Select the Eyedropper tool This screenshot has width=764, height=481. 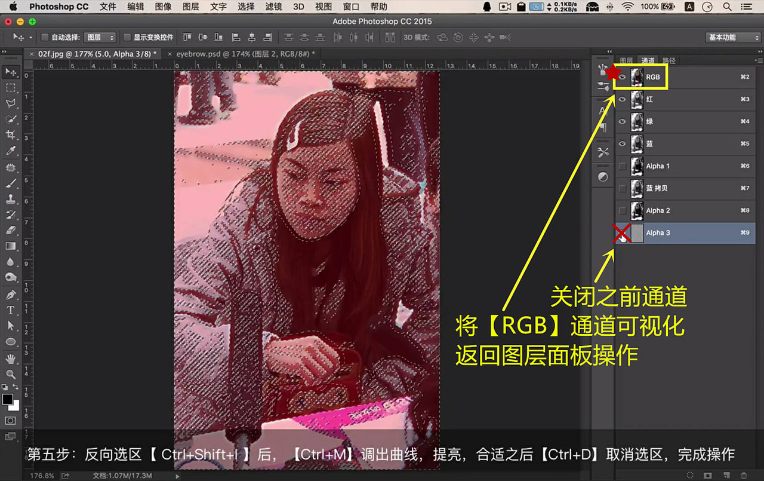(x=11, y=151)
